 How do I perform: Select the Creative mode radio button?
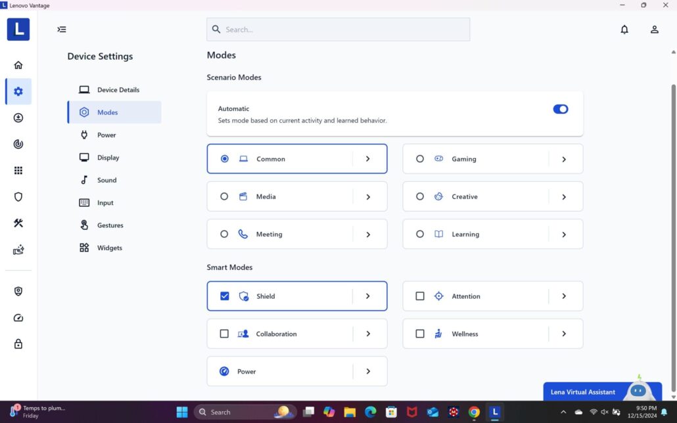click(419, 196)
